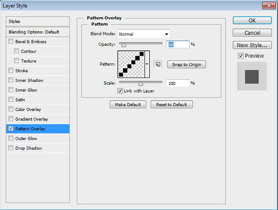278x210 pixels.
Task: Enable the Inner Shadow checkbox
Action: [11, 80]
